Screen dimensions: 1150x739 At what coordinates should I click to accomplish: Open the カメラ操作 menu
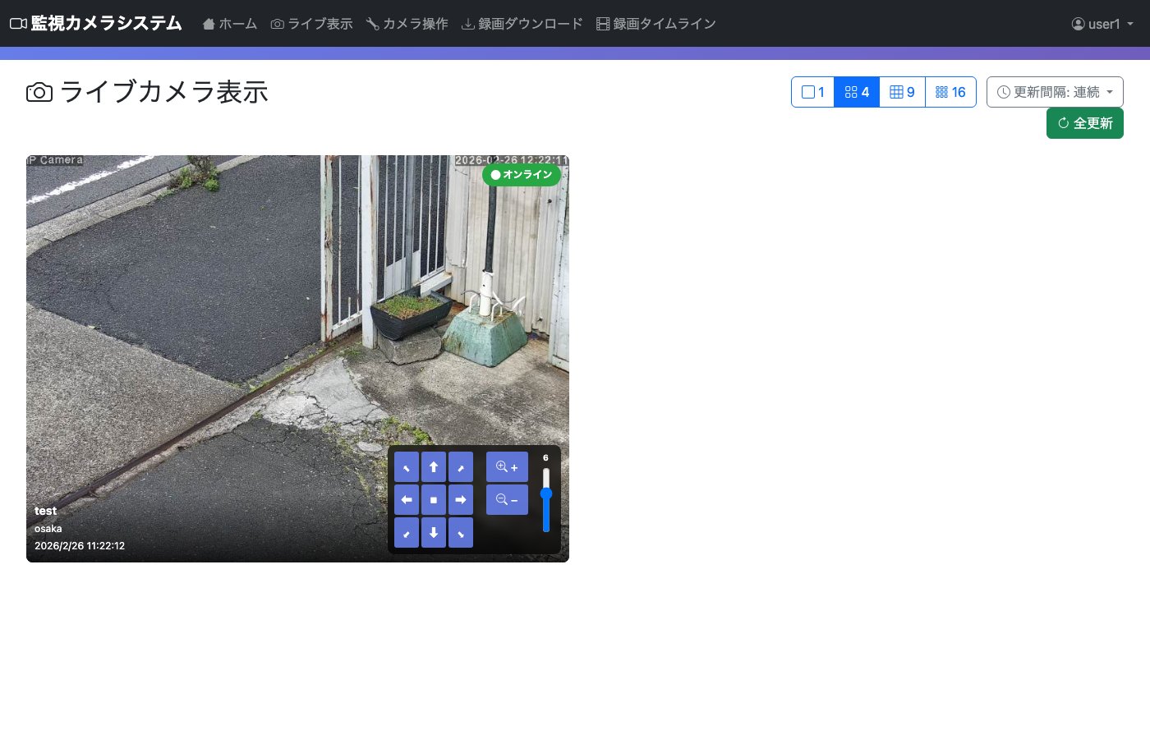pos(407,24)
